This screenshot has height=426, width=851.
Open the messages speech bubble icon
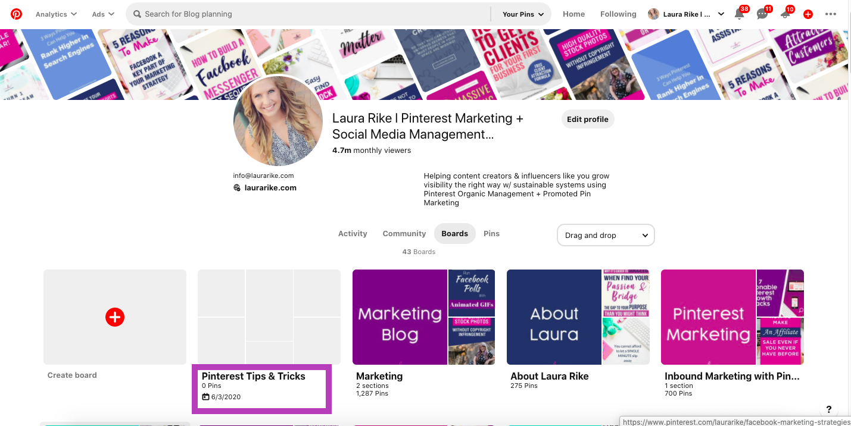click(x=762, y=14)
